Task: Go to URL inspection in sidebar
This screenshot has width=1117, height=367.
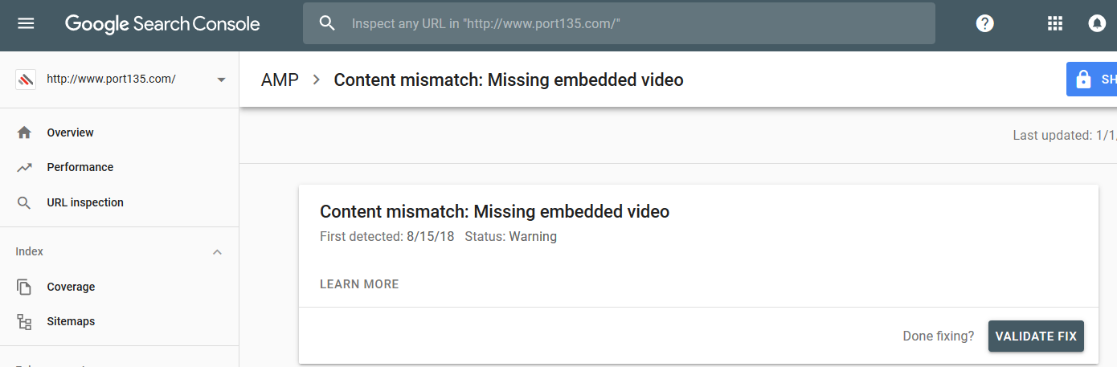Action: click(x=85, y=202)
